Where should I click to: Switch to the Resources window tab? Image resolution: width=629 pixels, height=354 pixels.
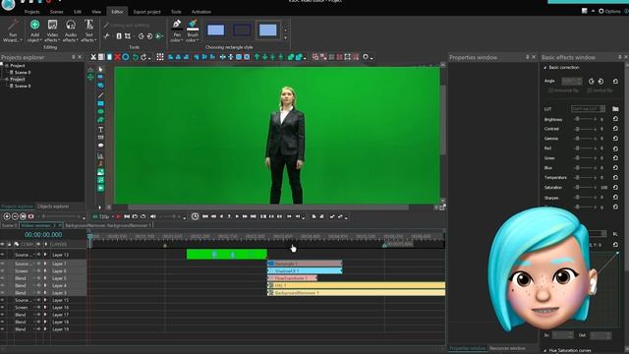pos(507,348)
